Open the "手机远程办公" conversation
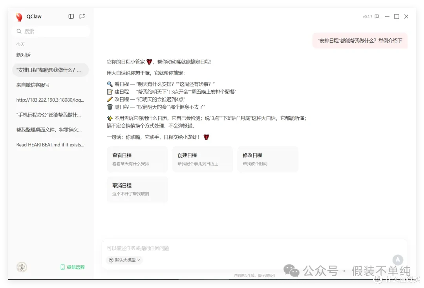 pyautogui.click(x=51, y=115)
